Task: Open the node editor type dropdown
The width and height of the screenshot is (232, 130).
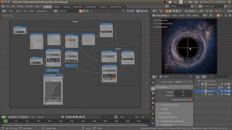Action: click(x=4, y=11)
